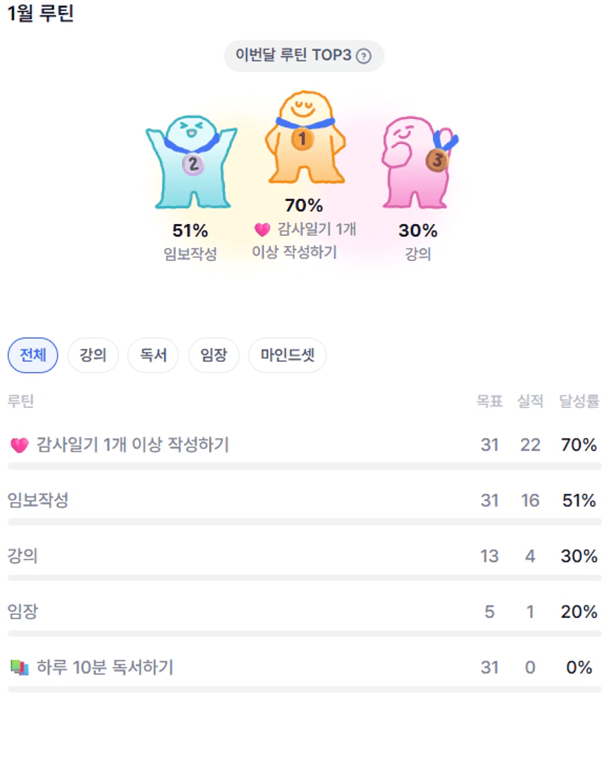Show the 마인드셋 category tab
This screenshot has width=611, height=759.
(x=287, y=355)
